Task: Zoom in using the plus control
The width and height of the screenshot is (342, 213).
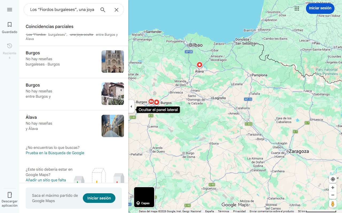Action: coord(333,187)
